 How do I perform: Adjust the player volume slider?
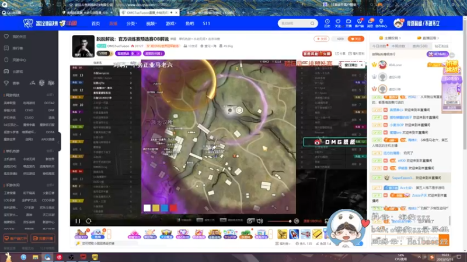(279, 221)
